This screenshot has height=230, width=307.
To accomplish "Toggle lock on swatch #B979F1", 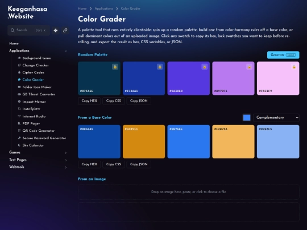I will pos(249,66).
